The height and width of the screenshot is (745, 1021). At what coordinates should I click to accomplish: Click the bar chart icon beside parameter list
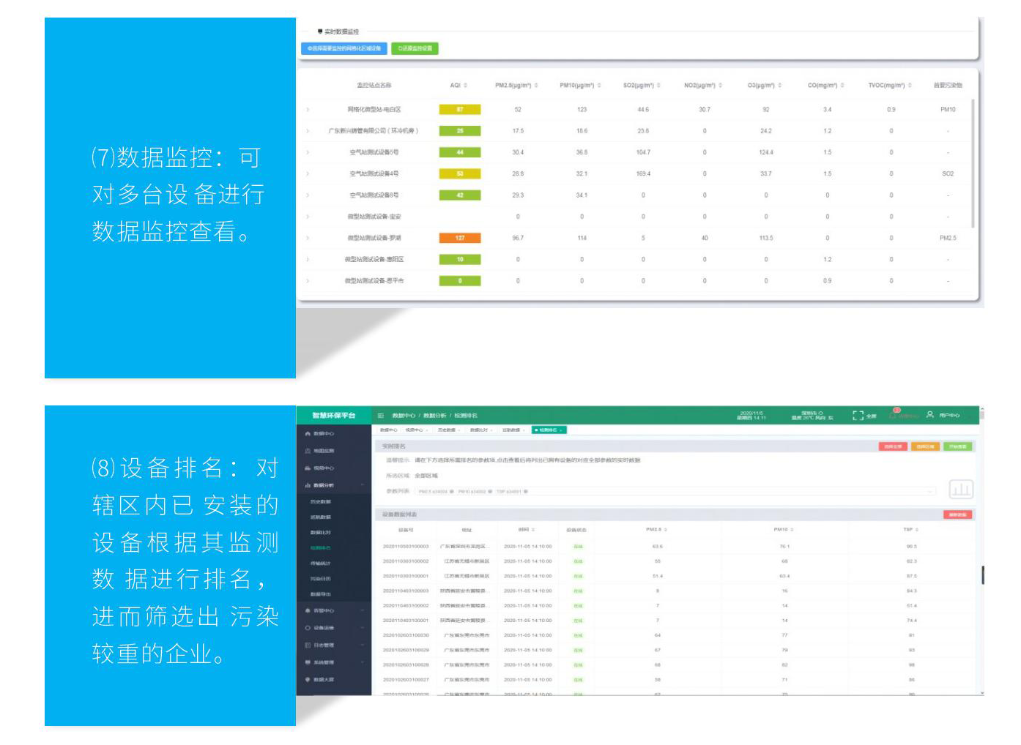(960, 489)
